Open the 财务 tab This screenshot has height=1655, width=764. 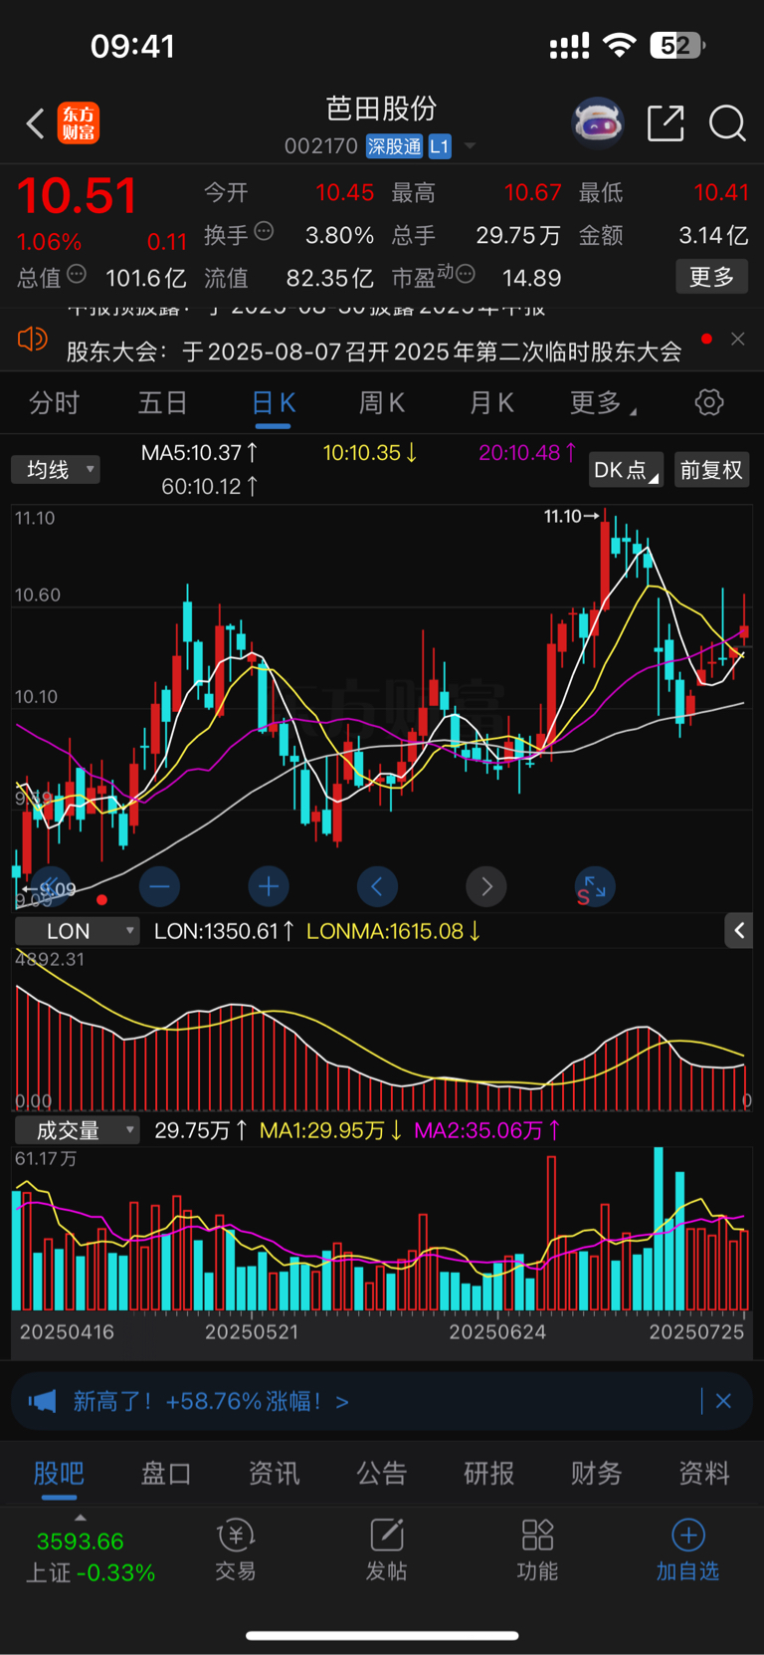pyautogui.click(x=597, y=1473)
